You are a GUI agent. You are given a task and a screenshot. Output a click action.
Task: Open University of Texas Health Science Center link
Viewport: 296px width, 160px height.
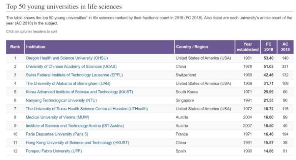click(x=86, y=109)
